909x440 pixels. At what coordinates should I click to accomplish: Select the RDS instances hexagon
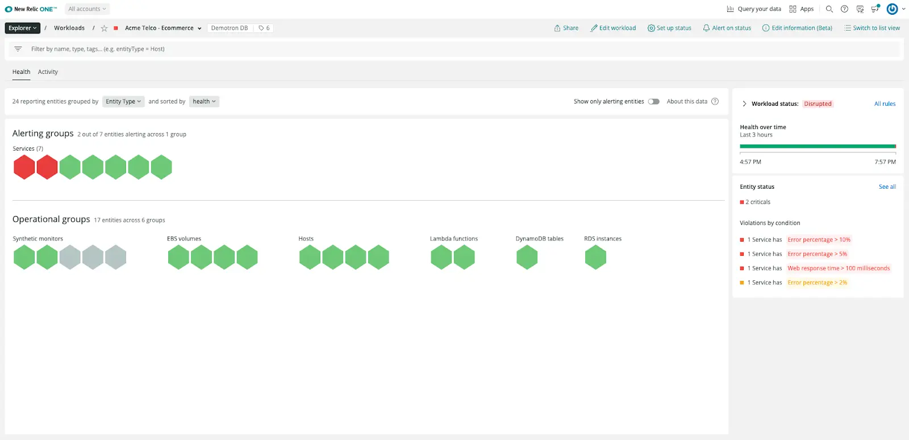[x=595, y=257]
